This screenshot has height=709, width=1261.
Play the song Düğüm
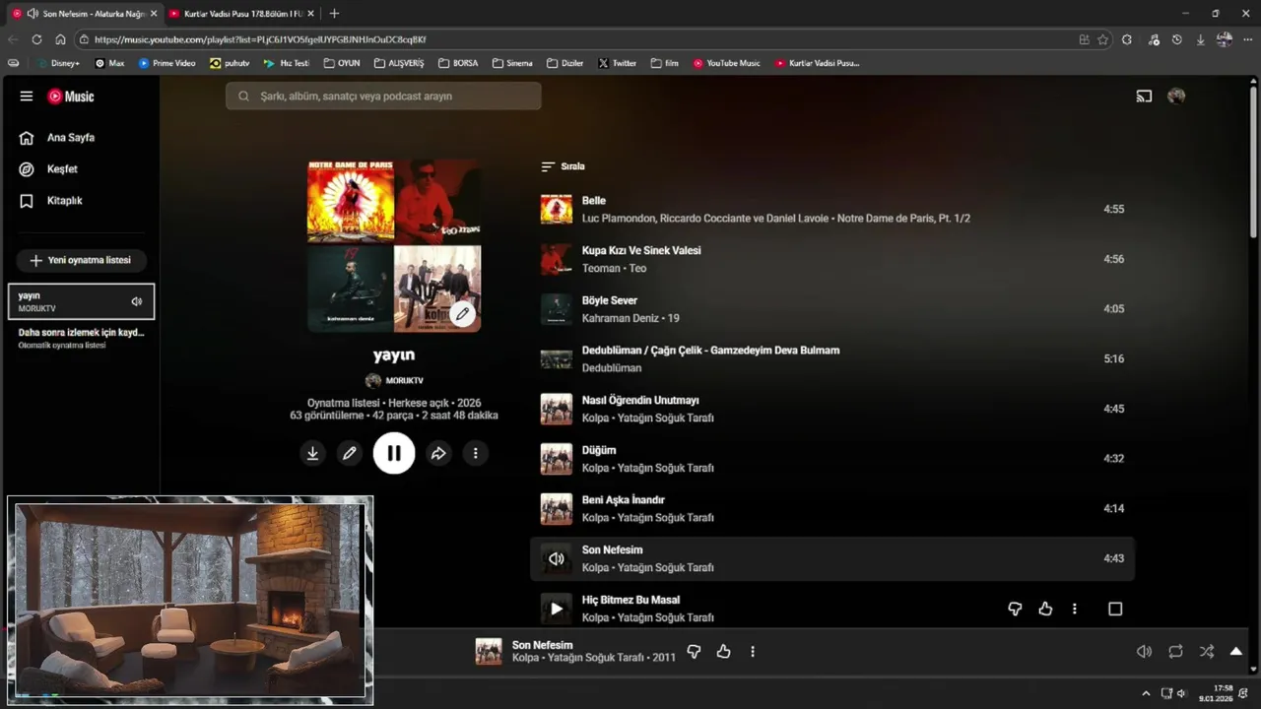click(x=599, y=451)
